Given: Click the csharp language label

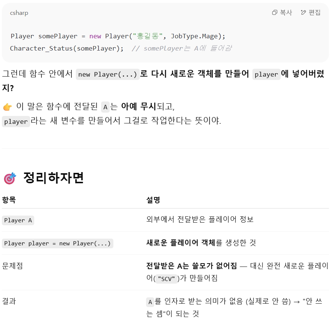Looking at the screenshot, I should click(x=19, y=13).
